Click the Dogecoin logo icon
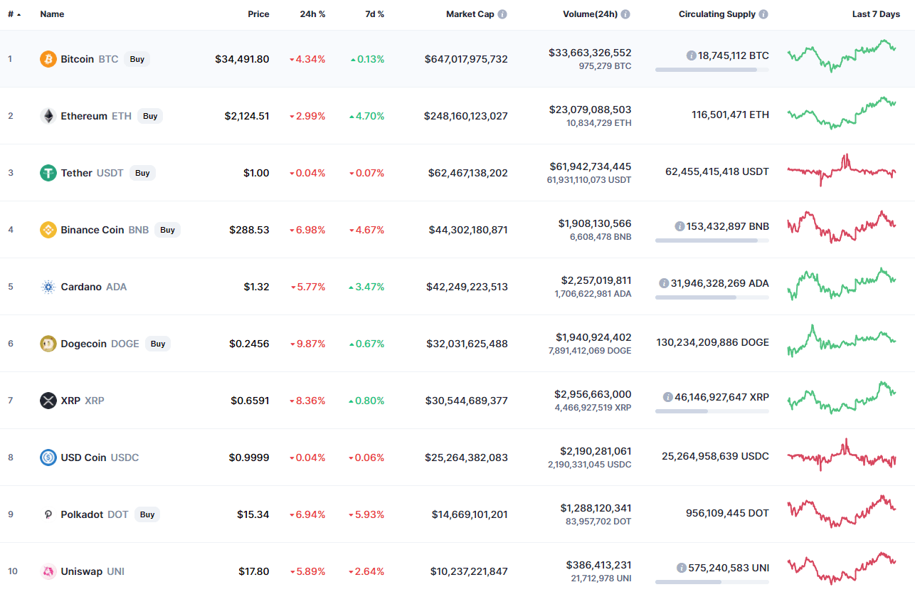Viewport: 915px width, 592px height. [48, 344]
